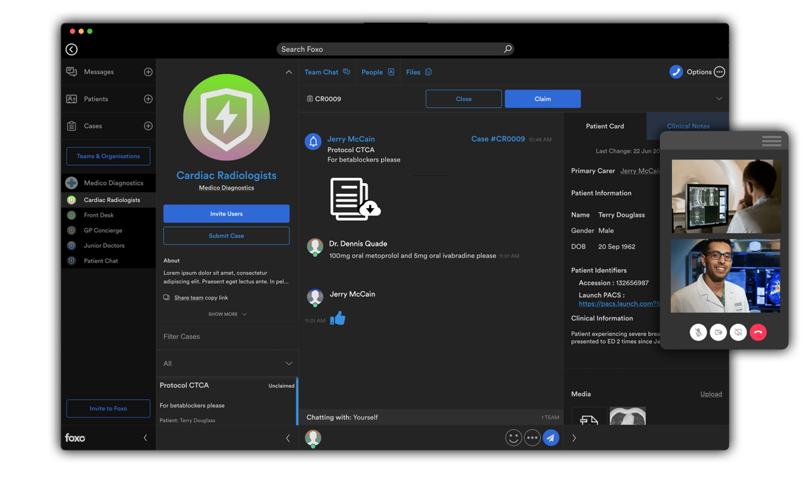808x478 pixels.
Task: Open the more options ellipsis in the chat bar
Action: tap(532, 438)
